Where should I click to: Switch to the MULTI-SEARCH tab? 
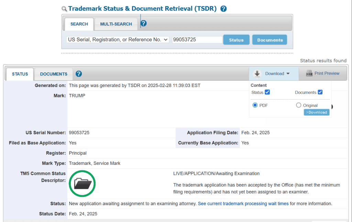point(116,24)
